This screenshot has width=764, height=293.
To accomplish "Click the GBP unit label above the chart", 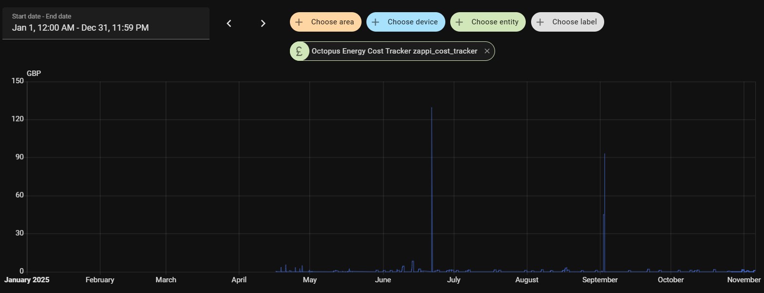I will pos(34,73).
